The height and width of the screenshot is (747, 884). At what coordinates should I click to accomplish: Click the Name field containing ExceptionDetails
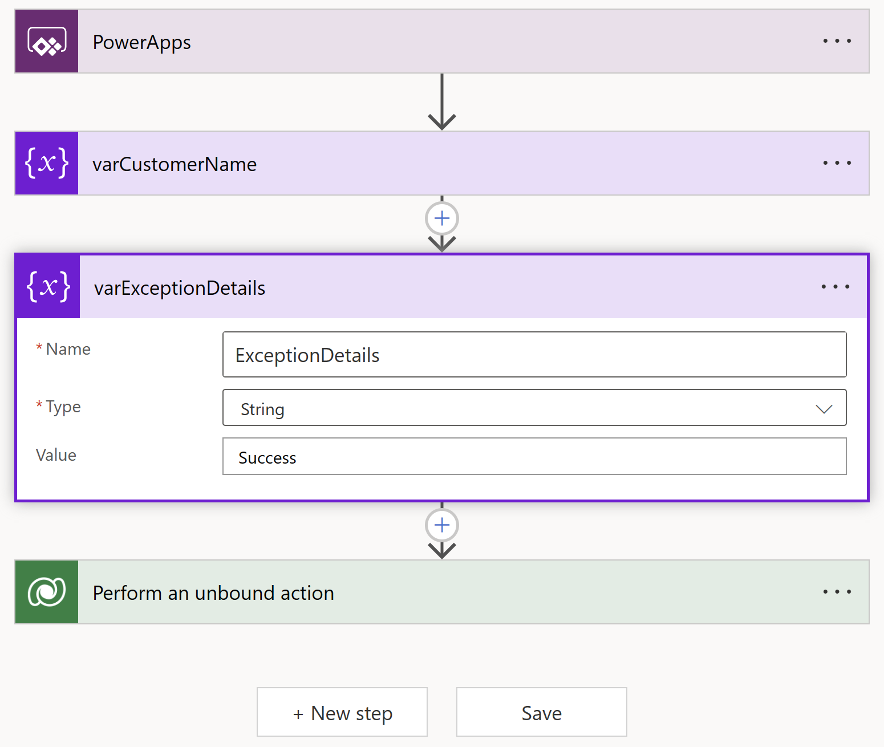tap(534, 355)
